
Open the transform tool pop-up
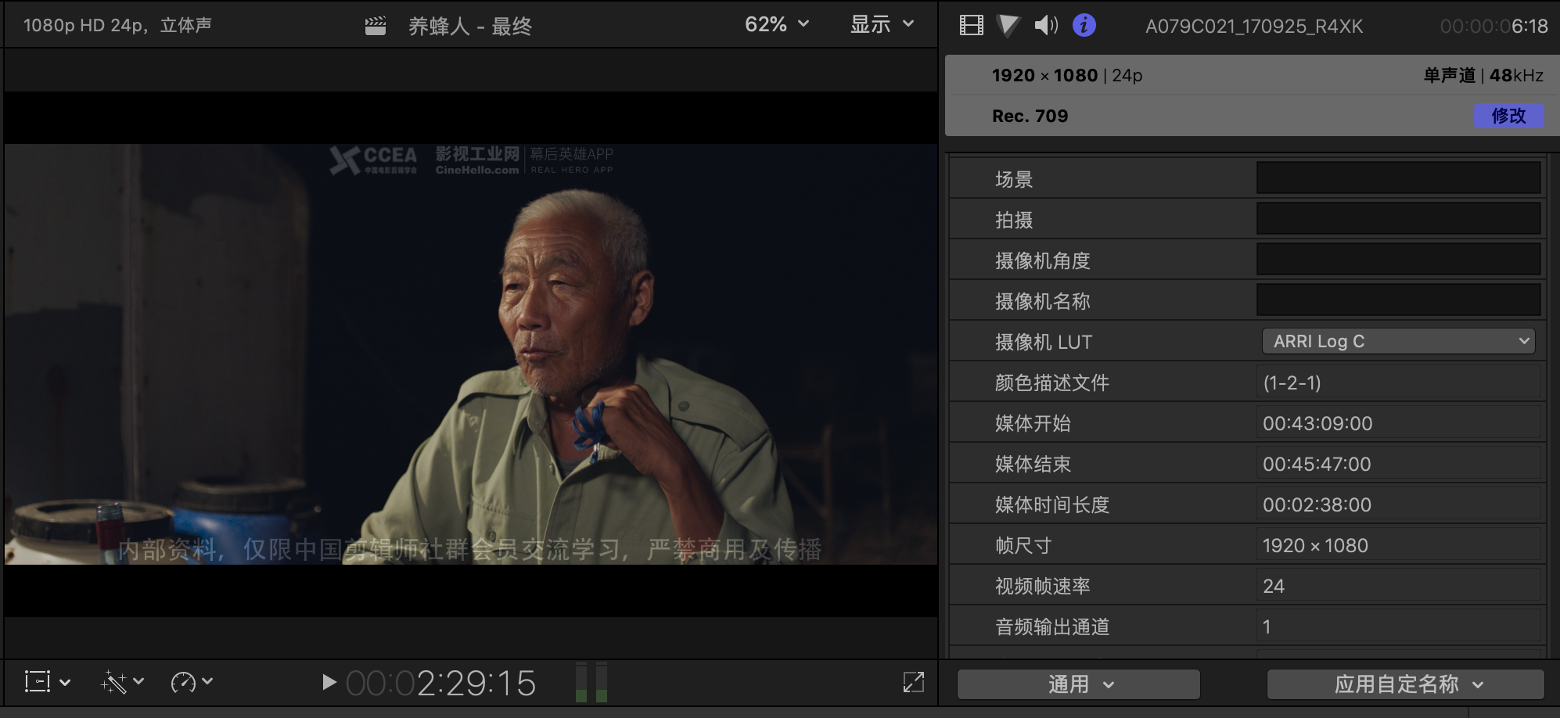[x=47, y=682]
